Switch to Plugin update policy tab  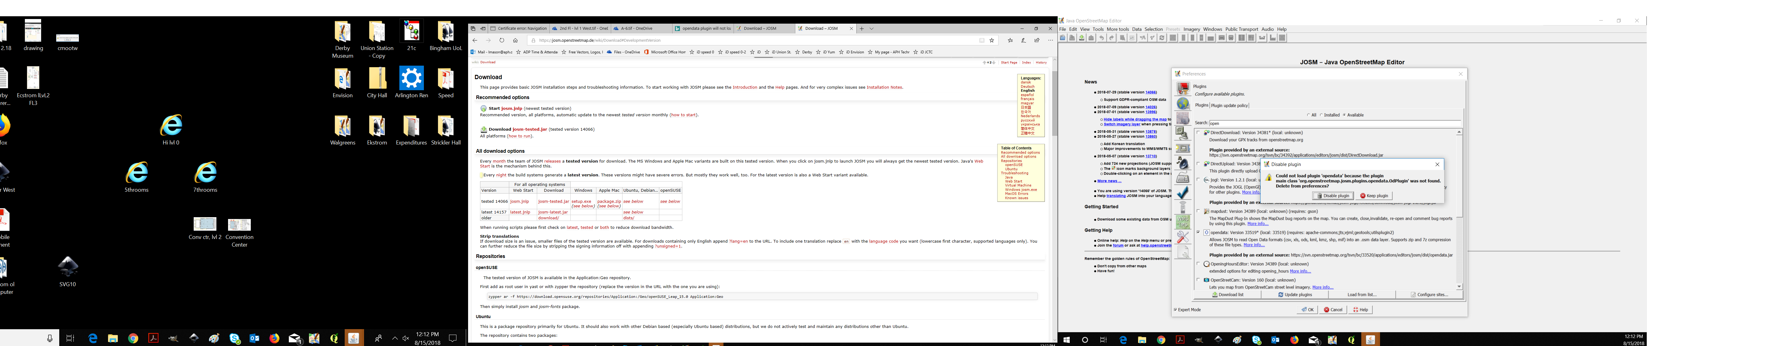click(x=1229, y=106)
